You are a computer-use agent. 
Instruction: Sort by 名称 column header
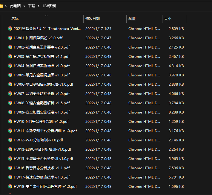(x=15, y=19)
